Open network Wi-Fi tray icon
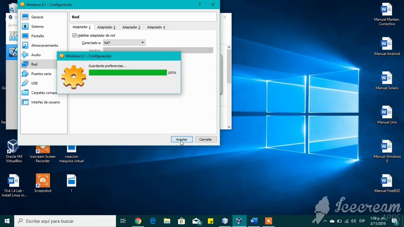The height and width of the screenshot is (227, 404). point(347,221)
